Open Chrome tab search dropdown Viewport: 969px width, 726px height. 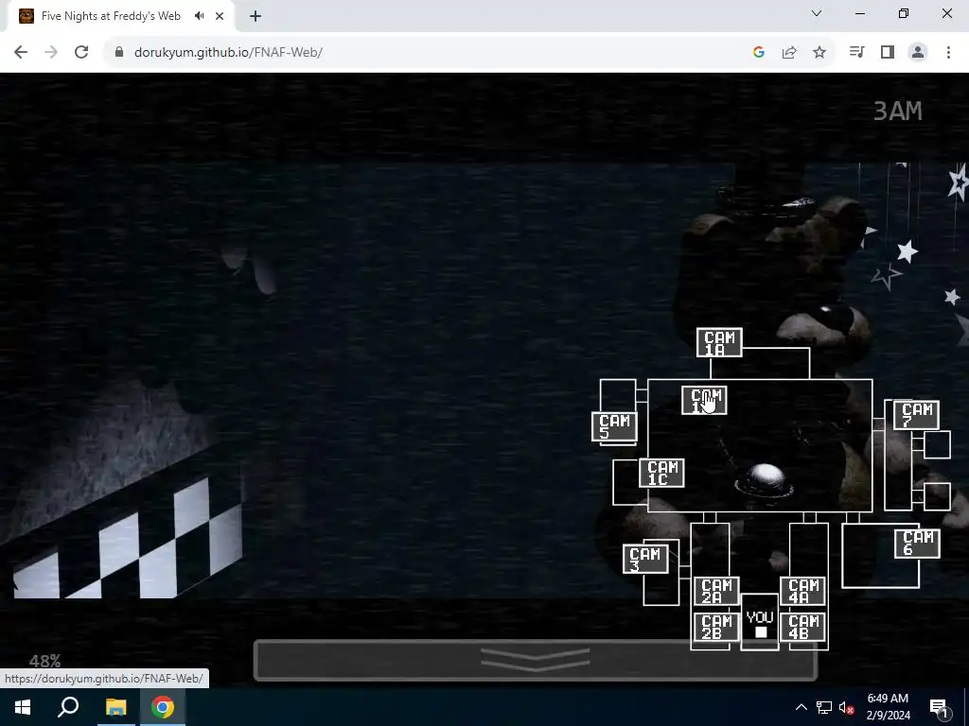tap(817, 13)
